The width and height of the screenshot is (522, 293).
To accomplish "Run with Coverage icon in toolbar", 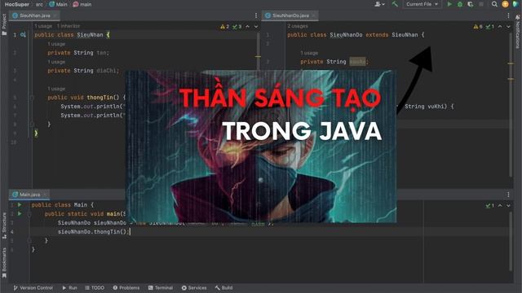I will [471, 4].
